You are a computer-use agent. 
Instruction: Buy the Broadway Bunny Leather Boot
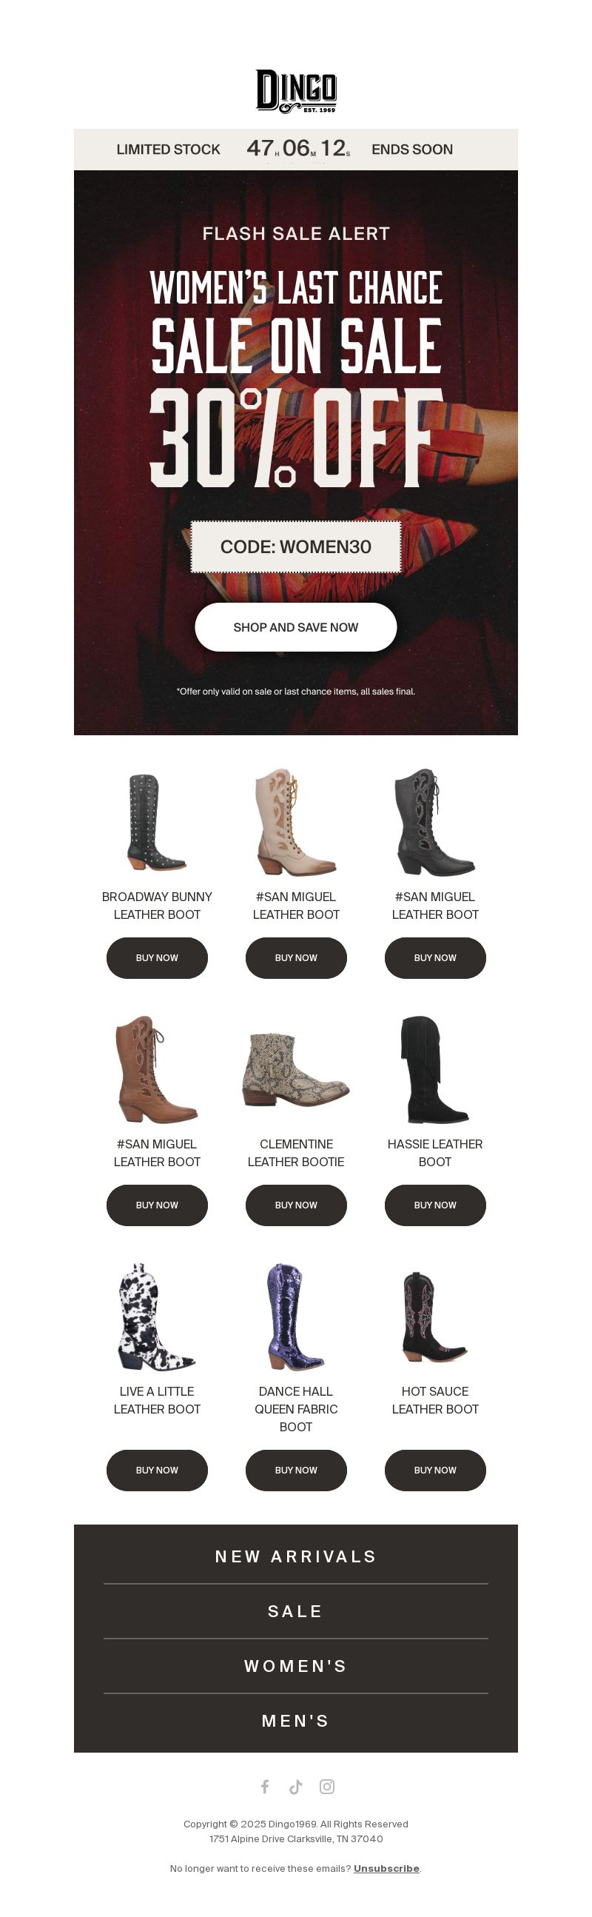[x=157, y=957]
